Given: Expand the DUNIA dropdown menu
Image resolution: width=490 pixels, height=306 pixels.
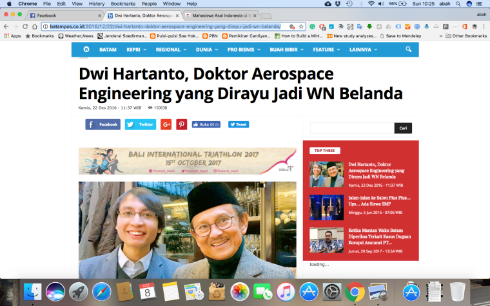Looking at the screenshot, I should pos(207,50).
